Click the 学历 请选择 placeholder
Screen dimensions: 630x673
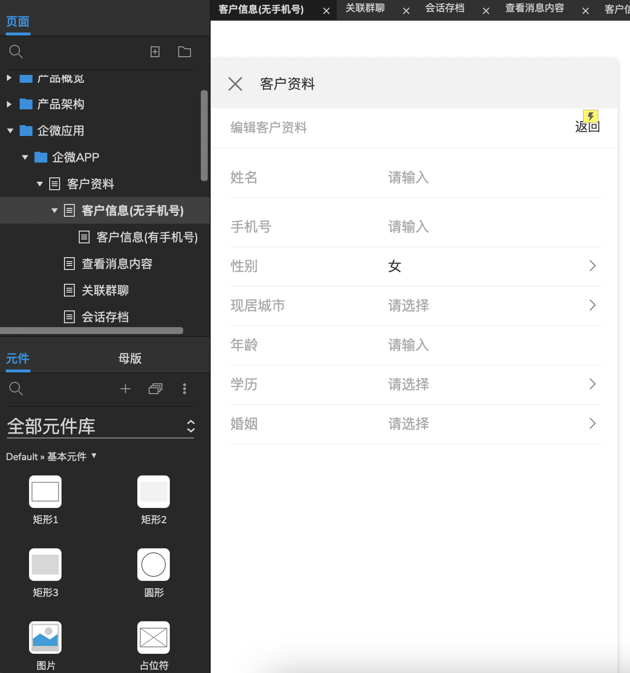click(x=409, y=384)
